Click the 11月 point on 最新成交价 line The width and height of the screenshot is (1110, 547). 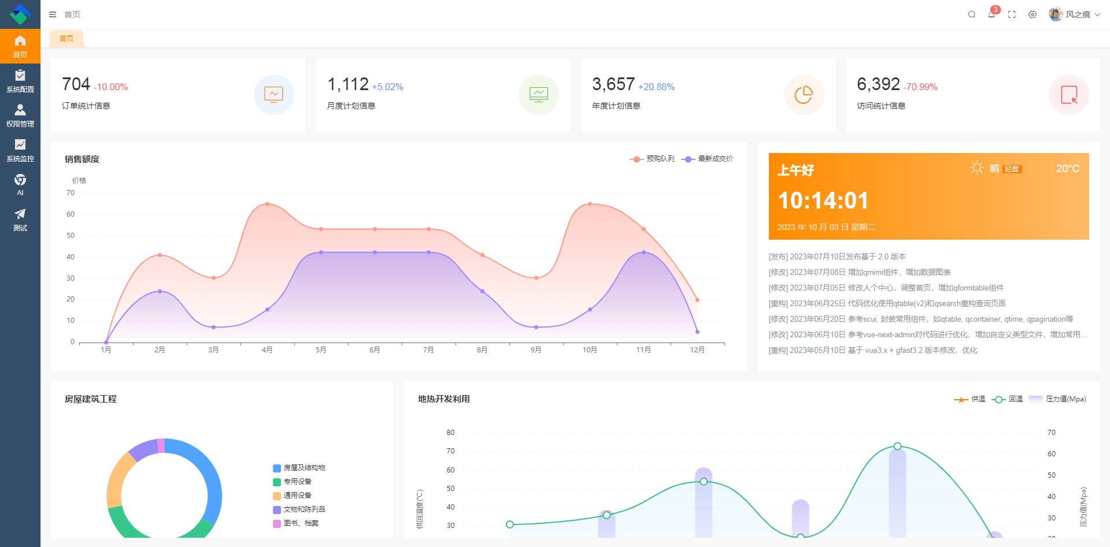click(x=643, y=252)
